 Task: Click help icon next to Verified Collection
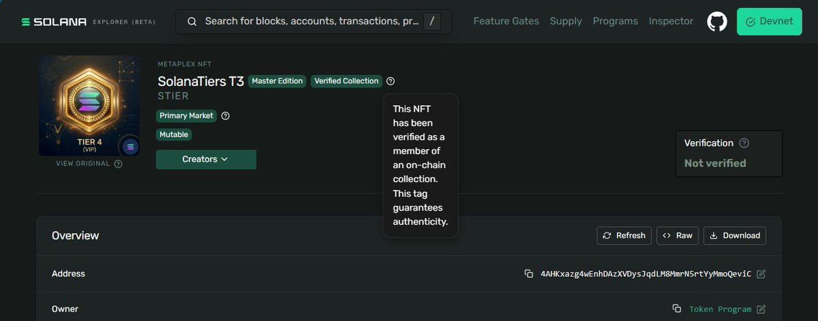coord(390,81)
